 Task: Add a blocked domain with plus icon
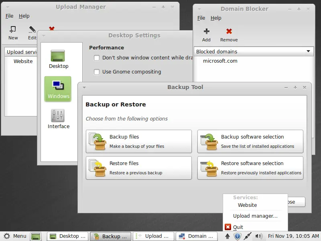click(206, 31)
